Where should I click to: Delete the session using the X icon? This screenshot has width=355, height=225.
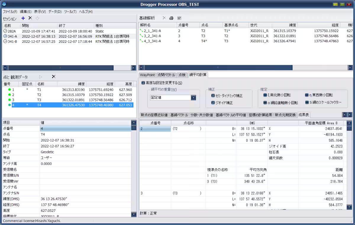(30, 18)
